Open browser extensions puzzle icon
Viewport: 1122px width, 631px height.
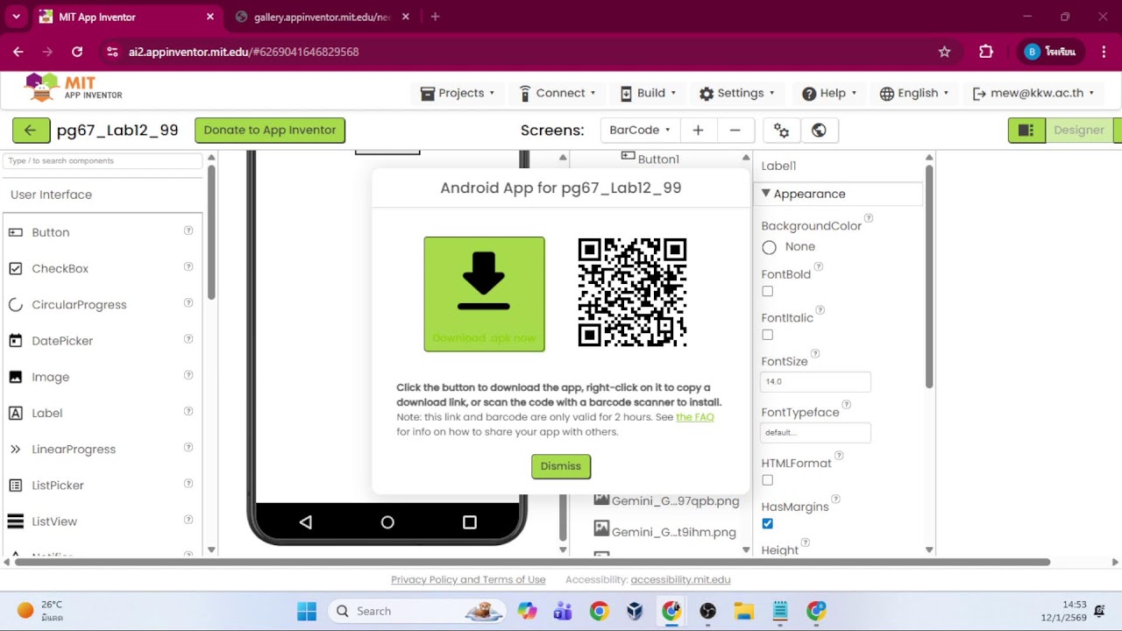pos(986,52)
